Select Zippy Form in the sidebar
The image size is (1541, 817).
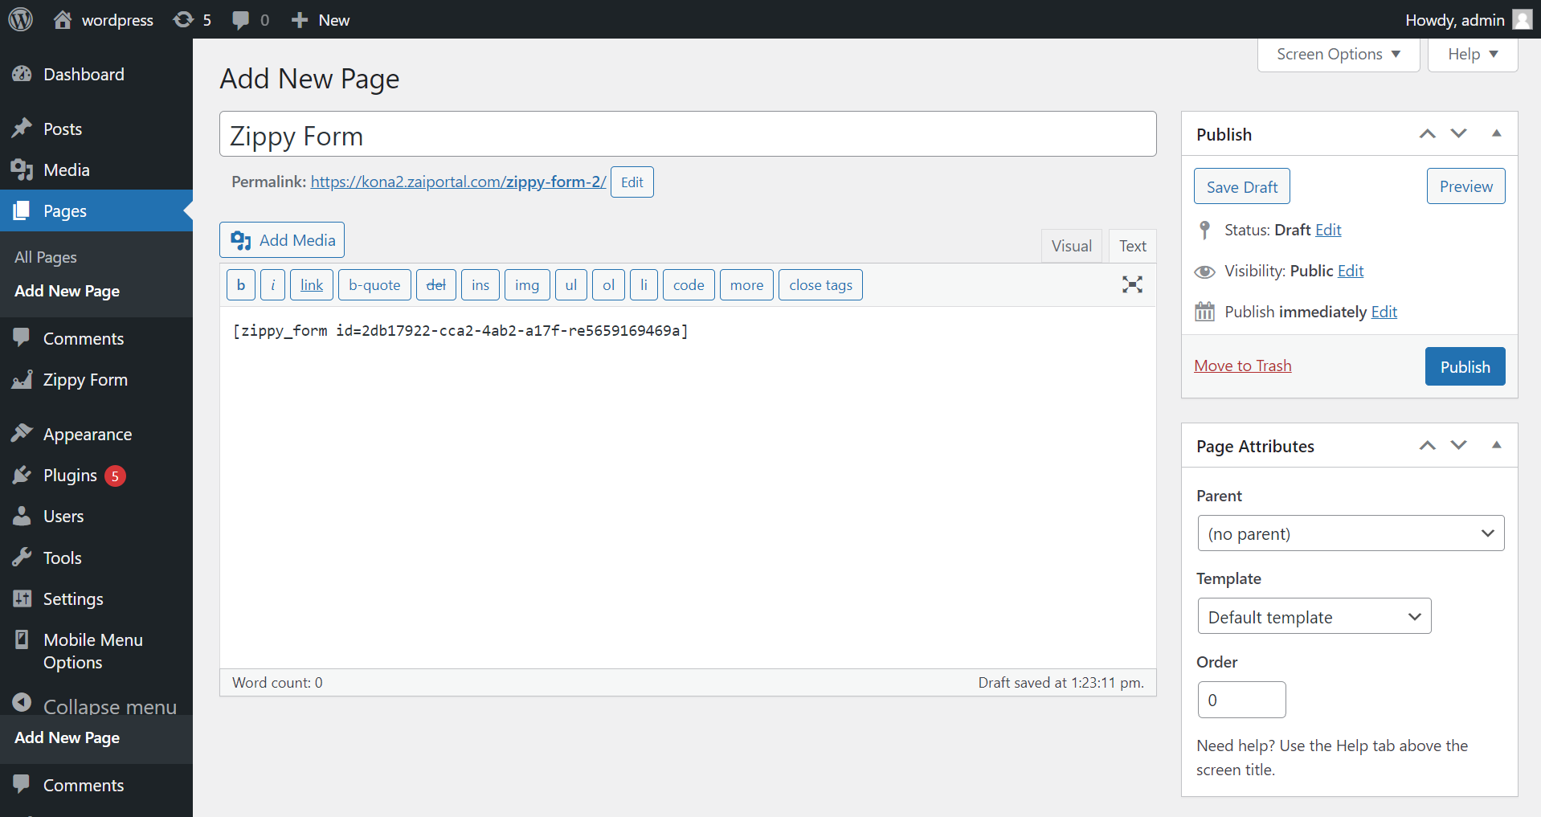[85, 379]
